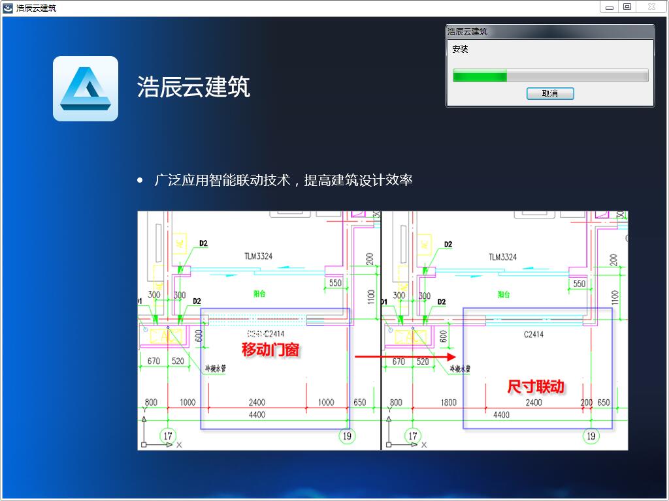669x501 pixels.
Task: Click the C2414 label in right drawing
Action: coord(533,335)
